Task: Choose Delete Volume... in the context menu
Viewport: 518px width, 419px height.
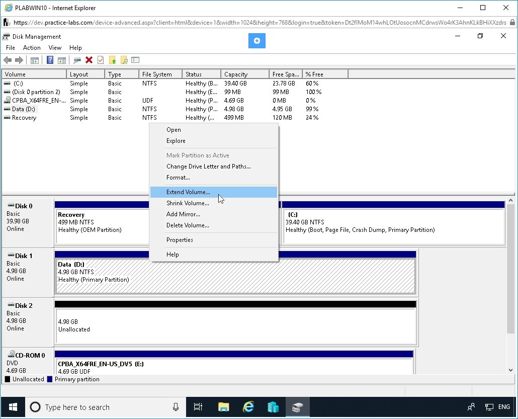Action: click(x=214, y=225)
